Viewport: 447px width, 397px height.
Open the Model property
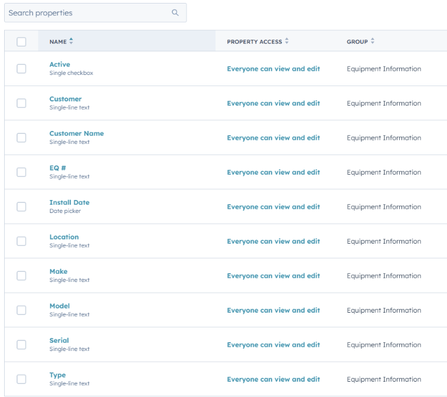coord(59,306)
